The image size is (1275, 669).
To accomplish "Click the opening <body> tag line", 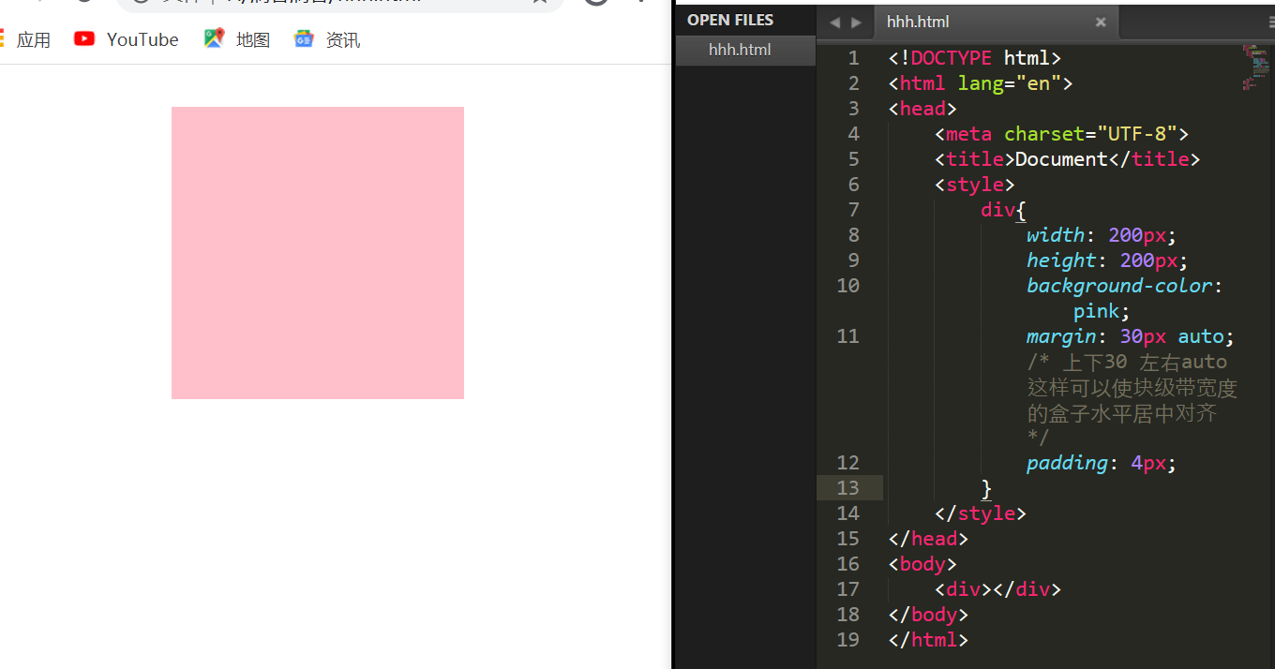I will pyautogui.click(x=922, y=564).
